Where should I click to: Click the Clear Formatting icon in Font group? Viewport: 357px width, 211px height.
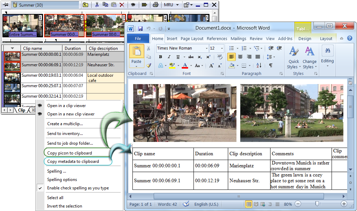(x=220, y=57)
